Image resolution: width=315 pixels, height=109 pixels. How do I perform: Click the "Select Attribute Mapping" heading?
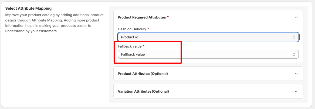pos(28,9)
